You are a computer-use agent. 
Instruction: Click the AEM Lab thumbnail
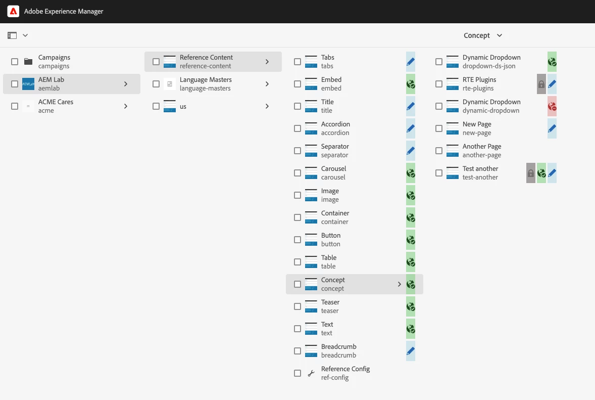28,84
